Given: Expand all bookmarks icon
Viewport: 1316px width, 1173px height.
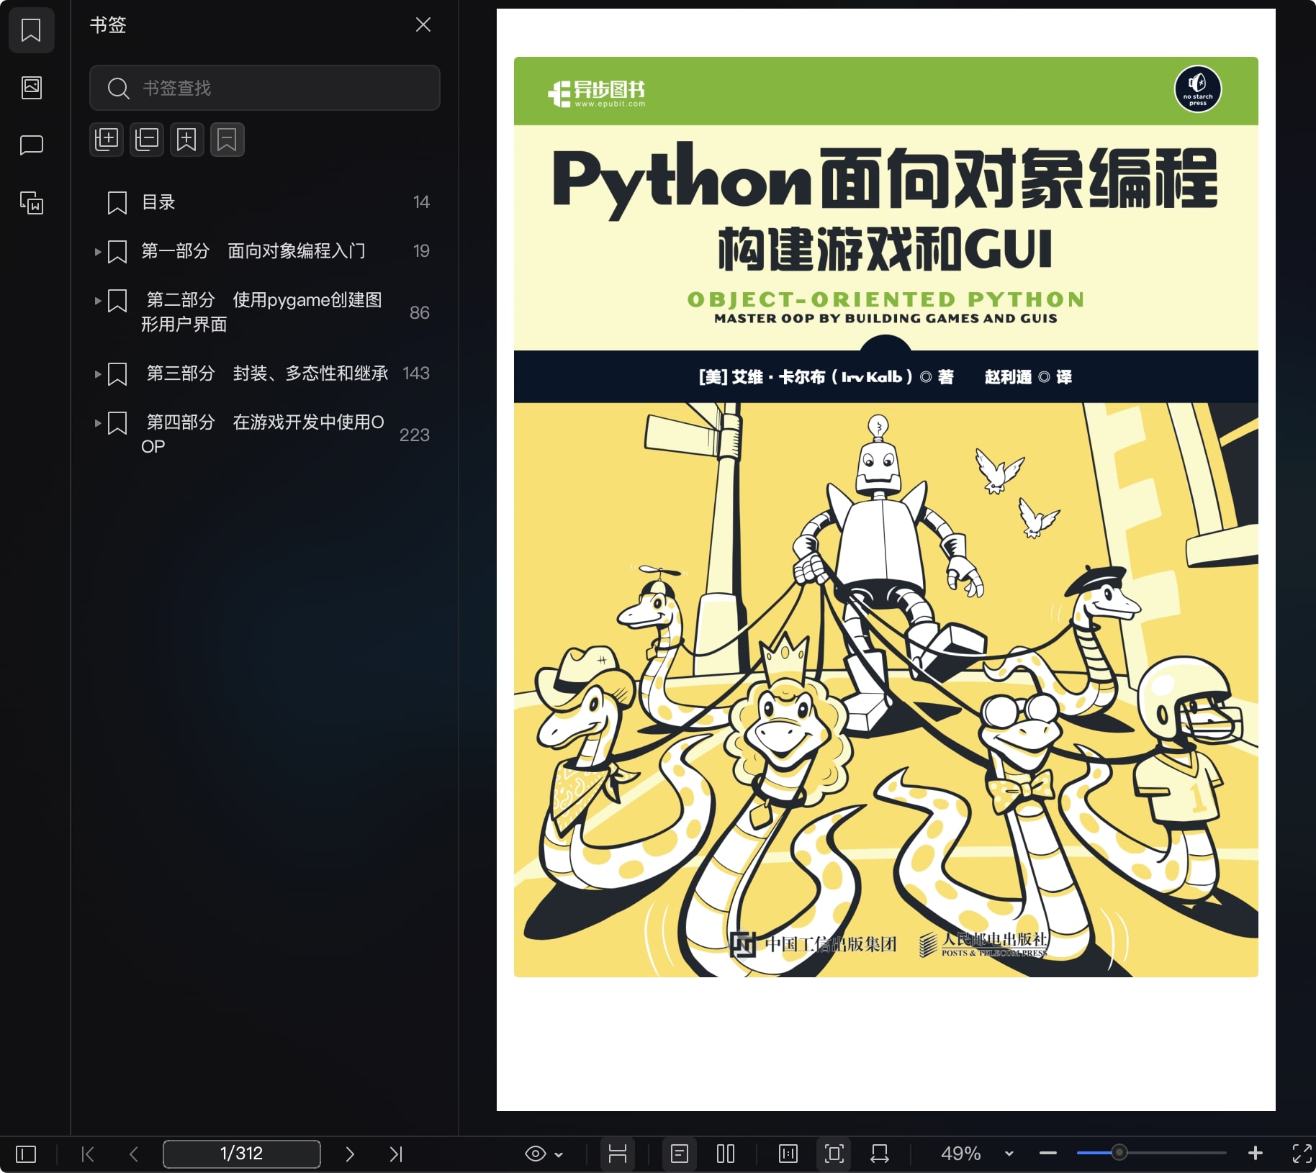Looking at the screenshot, I should point(107,139).
